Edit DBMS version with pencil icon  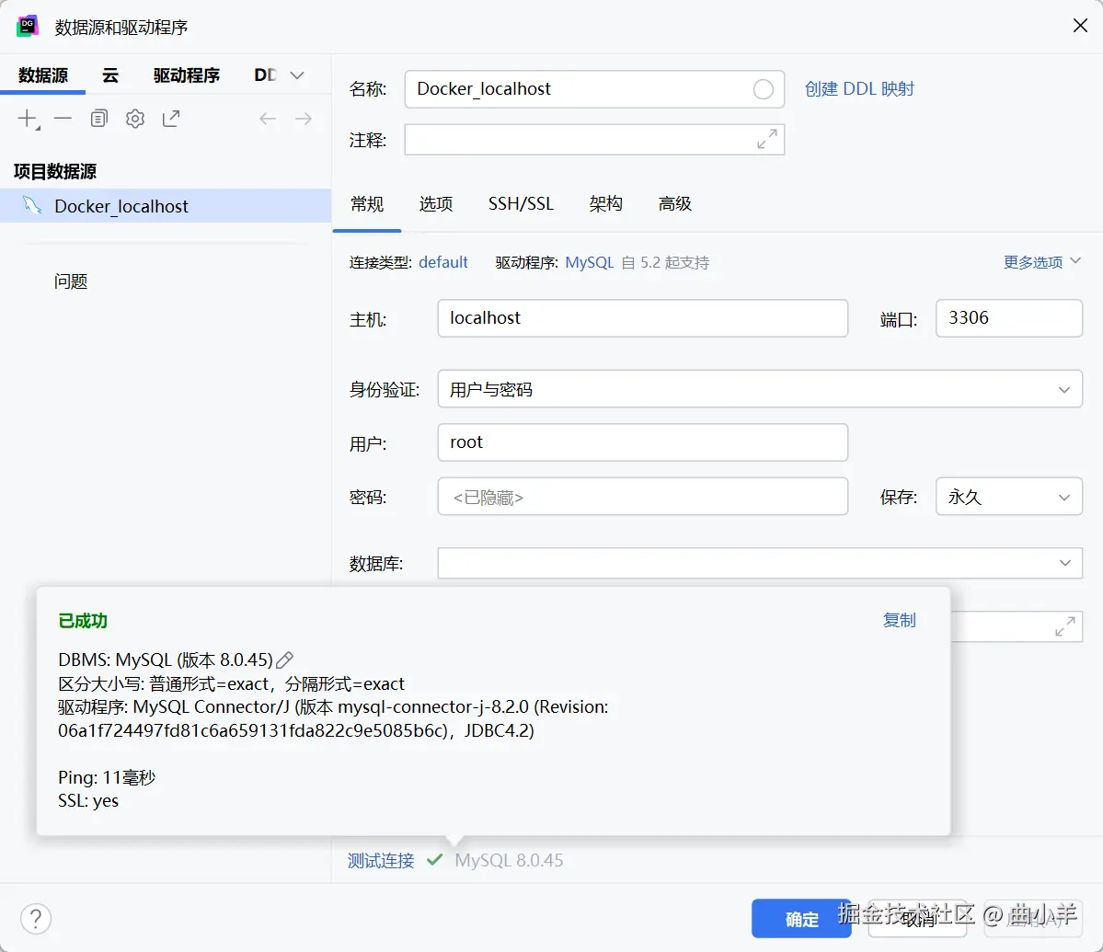285,660
